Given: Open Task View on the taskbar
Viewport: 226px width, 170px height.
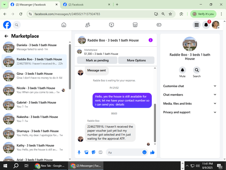Looking at the screenshot, I should [x=26, y=166].
